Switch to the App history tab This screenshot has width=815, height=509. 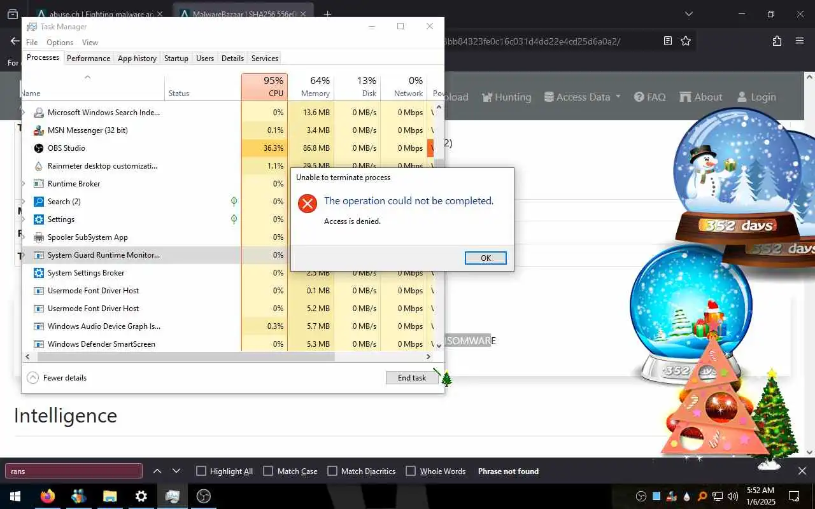[x=137, y=58]
